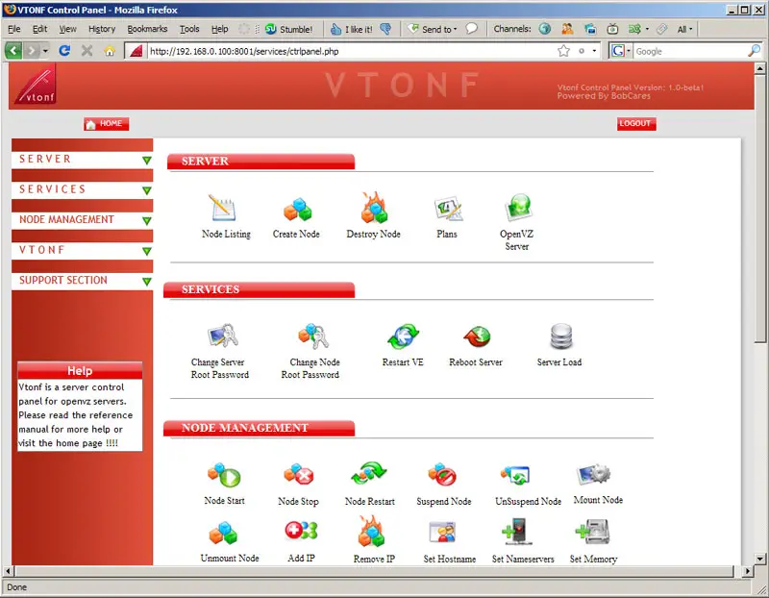This screenshot has width=769, height=598.
Task: Click the thumbs-down dislike icon
Action: point(386,30)
